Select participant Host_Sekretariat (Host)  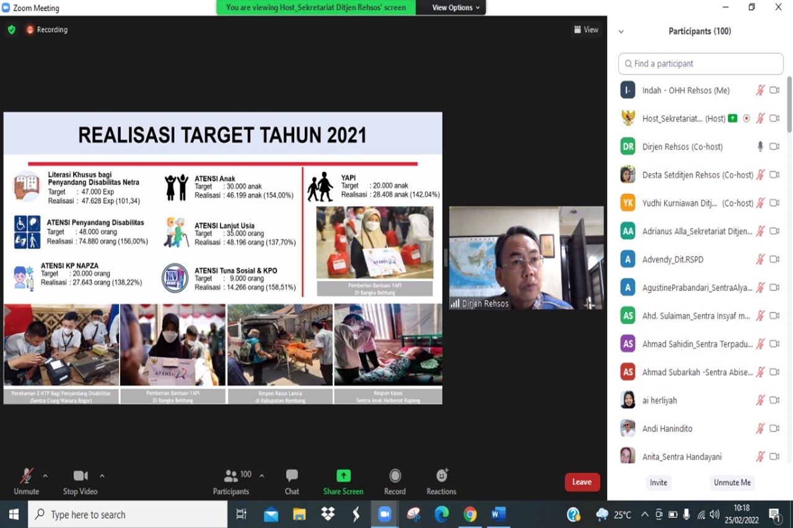[700, 118]
